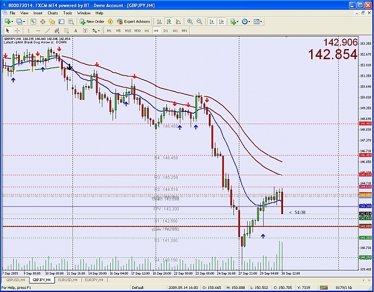The width and height of the screenshot is (374, 292).
Task: Select the Equidistant Channel tool
Action: point(57,31)
